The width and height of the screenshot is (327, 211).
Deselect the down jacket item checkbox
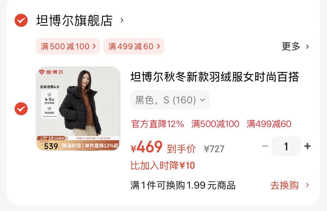coord(21,109)
